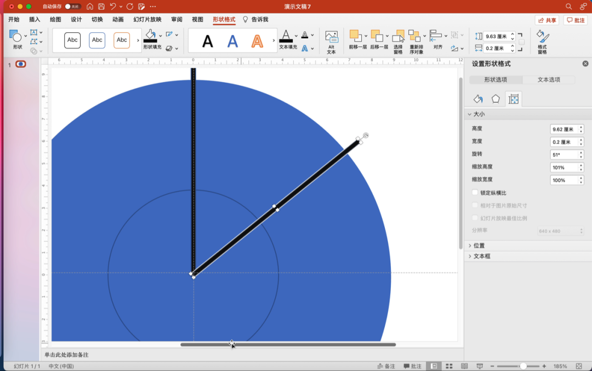Screen dimensions: 592x371
Task: Open the 幻灯片放映 ribbon tab
Action: [147, 19]
